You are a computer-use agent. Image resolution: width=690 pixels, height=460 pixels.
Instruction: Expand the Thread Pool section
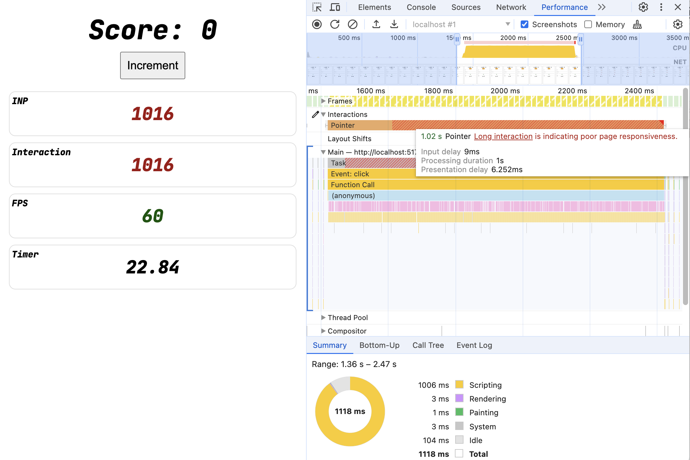pos(322,317)
